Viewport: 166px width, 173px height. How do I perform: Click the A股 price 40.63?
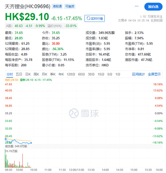(19, 26)
